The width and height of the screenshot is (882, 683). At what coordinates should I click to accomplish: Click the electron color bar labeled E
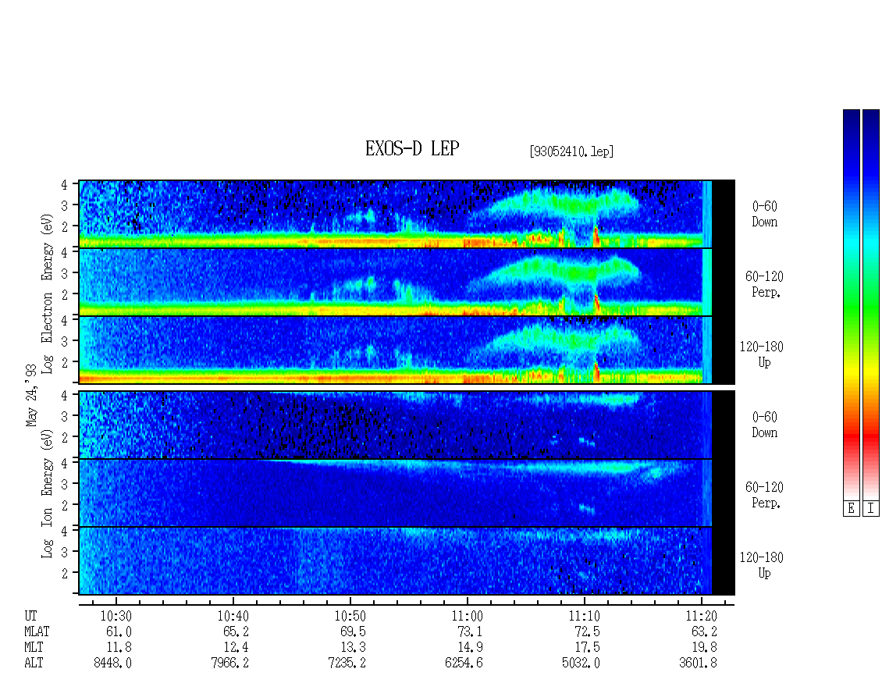[x=851, y=304]
